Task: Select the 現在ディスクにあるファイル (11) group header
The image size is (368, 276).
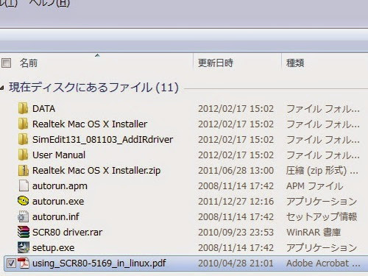Action: [93, 88]
